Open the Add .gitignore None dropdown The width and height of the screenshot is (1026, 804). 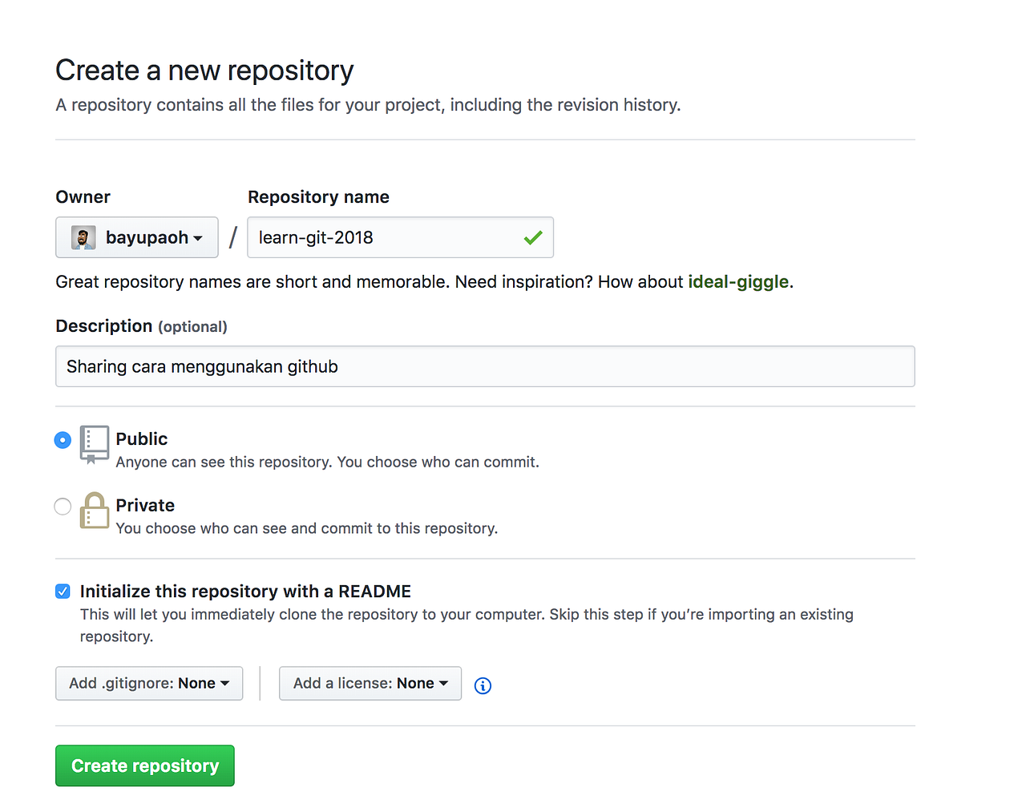coord(148,683)
